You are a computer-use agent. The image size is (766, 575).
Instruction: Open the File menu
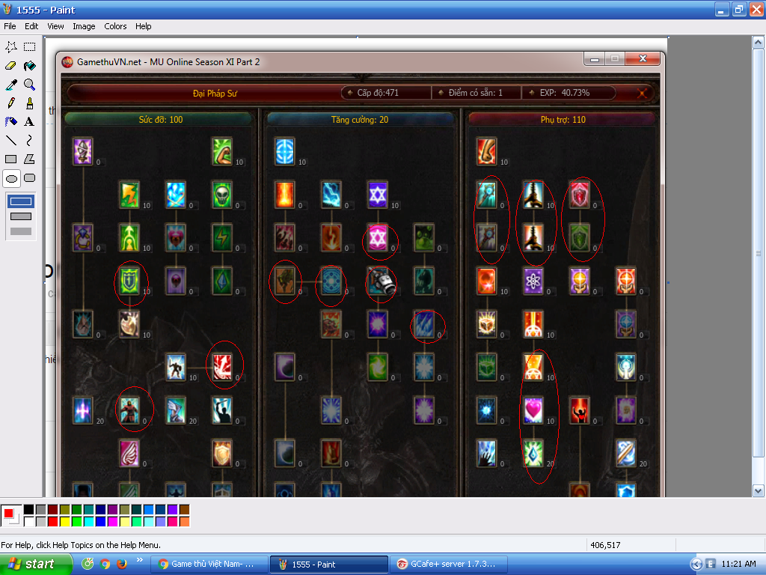(x=10, y=26)
